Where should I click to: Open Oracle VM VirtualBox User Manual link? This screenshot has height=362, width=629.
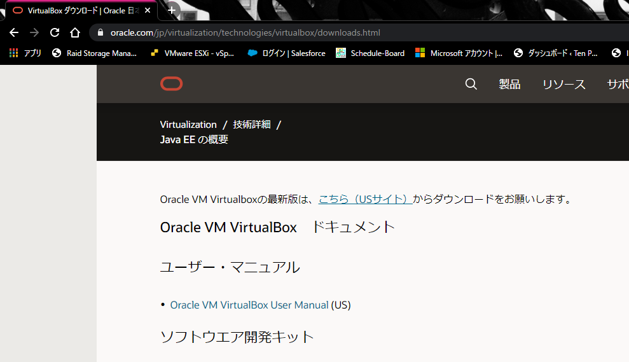pyautogui.click(x=249, y=305)
